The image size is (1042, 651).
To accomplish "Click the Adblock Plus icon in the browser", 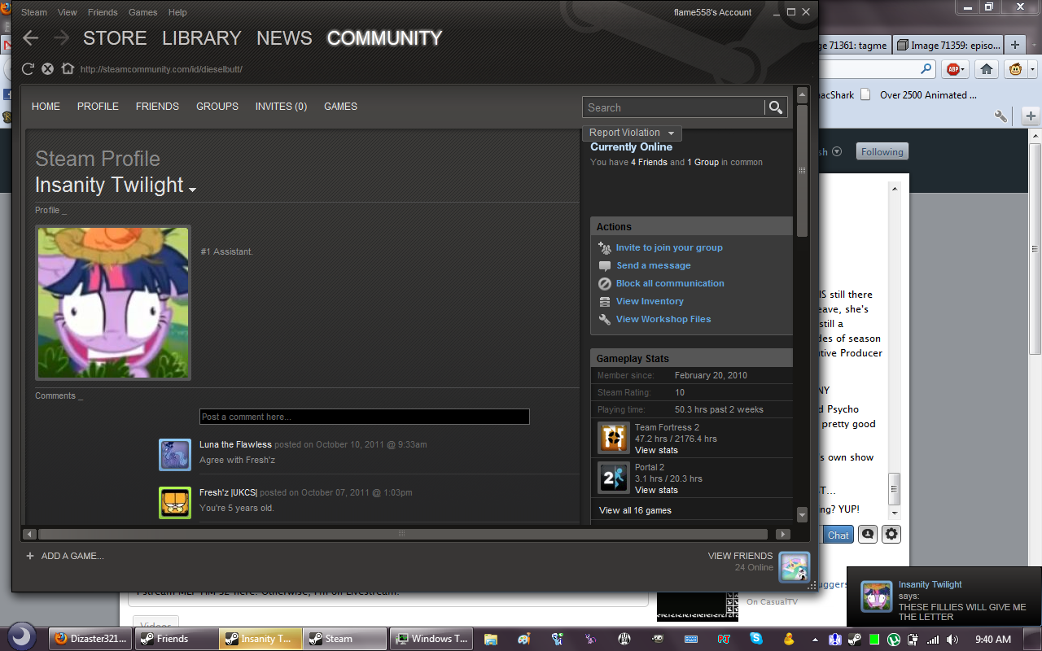I will click(x=955, y=69).
